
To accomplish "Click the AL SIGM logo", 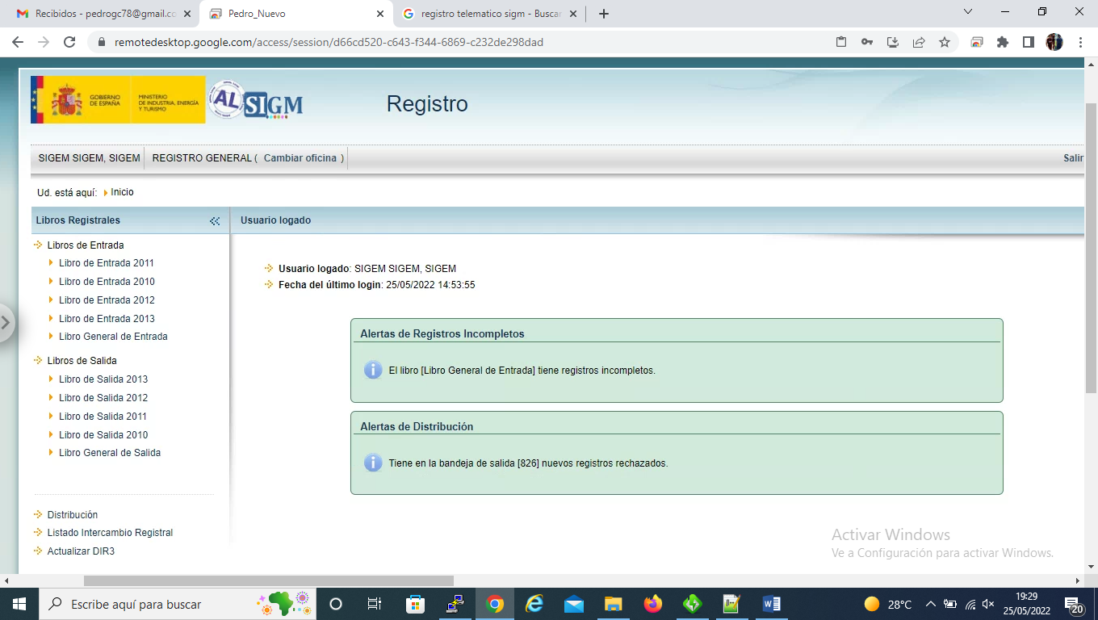I will coord(255,101).
